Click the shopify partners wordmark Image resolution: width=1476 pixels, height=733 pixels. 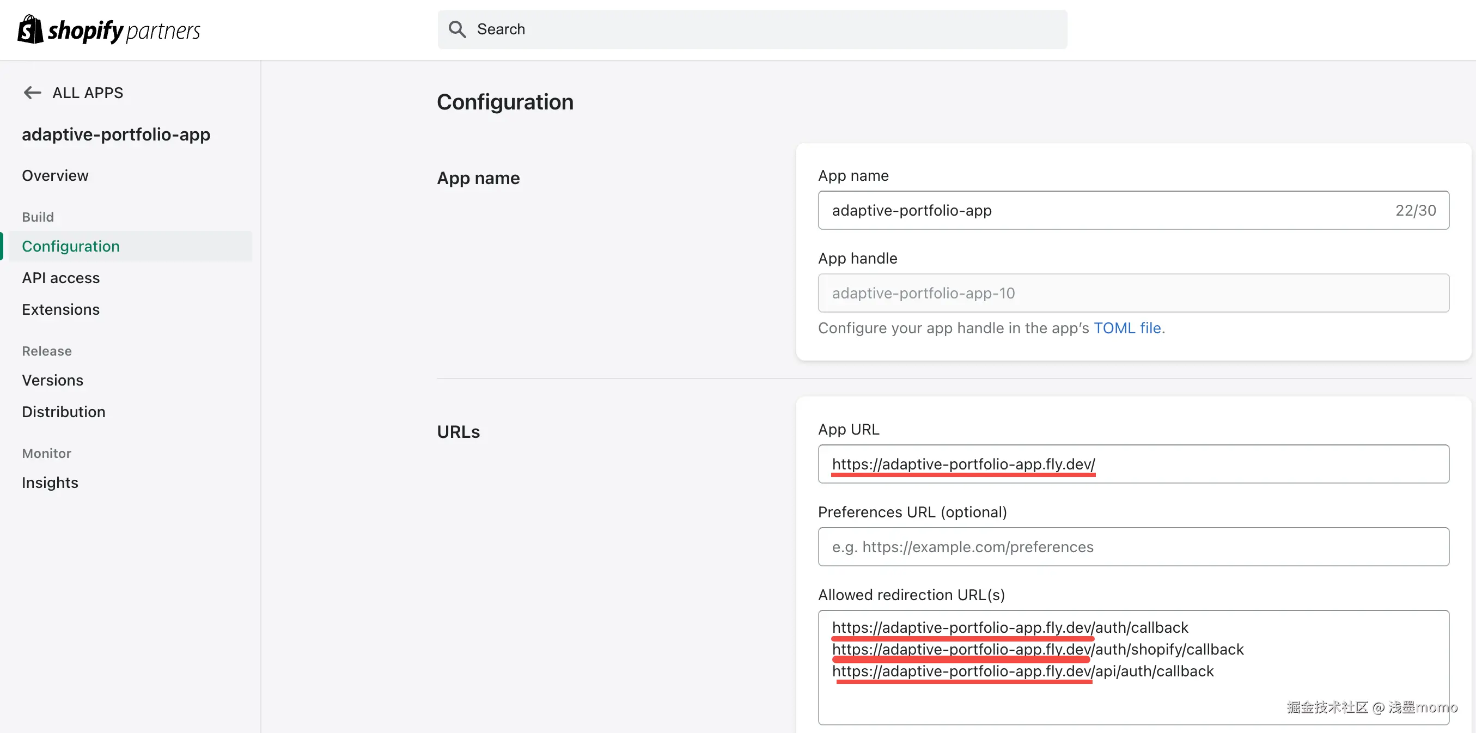(x=124, y=30)
